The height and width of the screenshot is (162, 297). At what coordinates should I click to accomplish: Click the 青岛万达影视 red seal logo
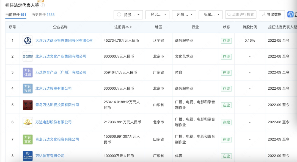tap(28, 105)
